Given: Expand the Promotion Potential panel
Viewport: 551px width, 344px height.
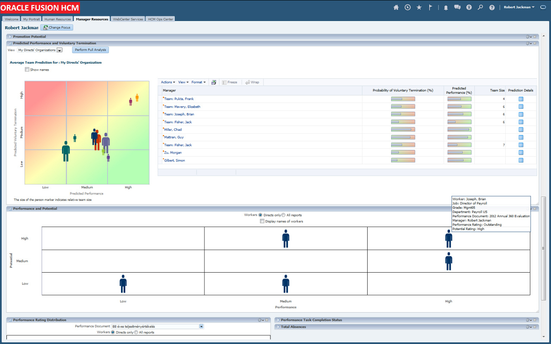Looking at the screenshot, I should (x=10, y=37).
